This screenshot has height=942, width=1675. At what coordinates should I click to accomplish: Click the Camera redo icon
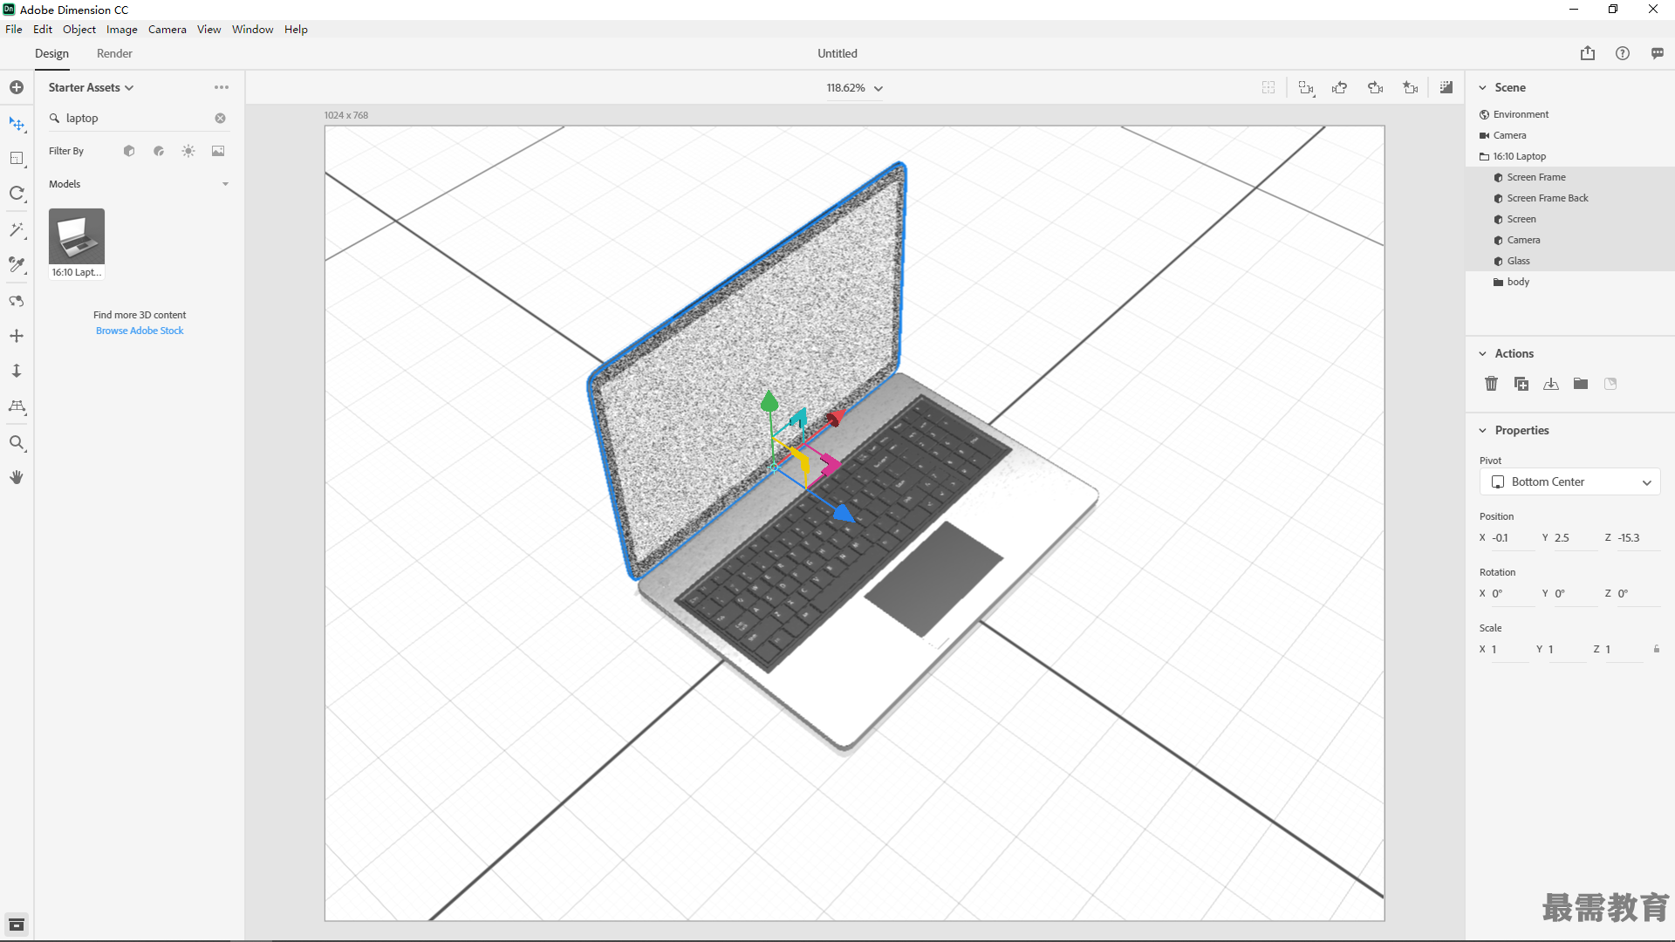pos(1376,87)
